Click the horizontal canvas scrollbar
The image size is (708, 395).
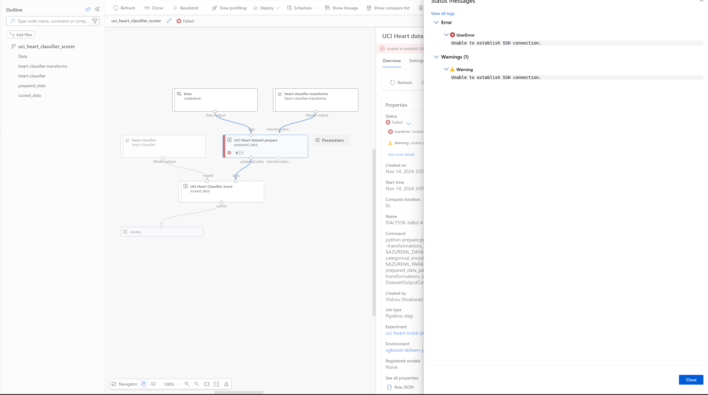pyautogui.click(x=239, y=393)
